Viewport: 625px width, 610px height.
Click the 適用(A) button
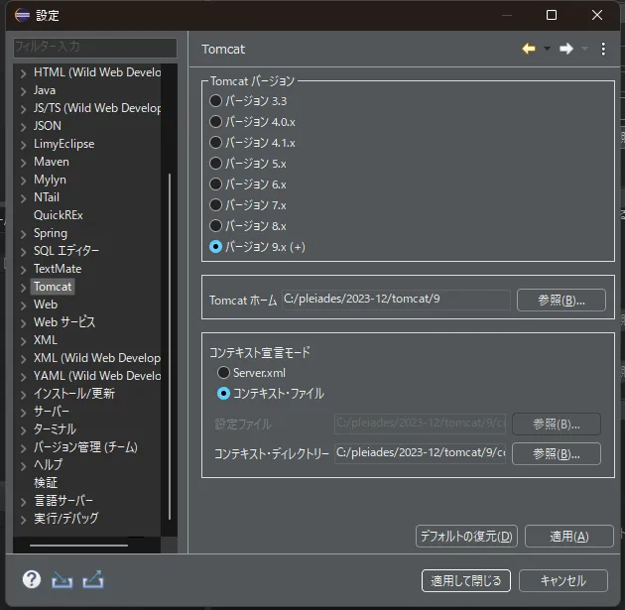(569, 537)
